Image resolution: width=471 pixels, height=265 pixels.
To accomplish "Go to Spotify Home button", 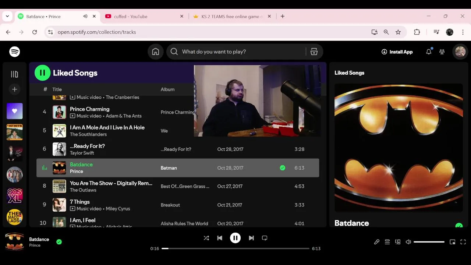I will click(x=156, y=52).
